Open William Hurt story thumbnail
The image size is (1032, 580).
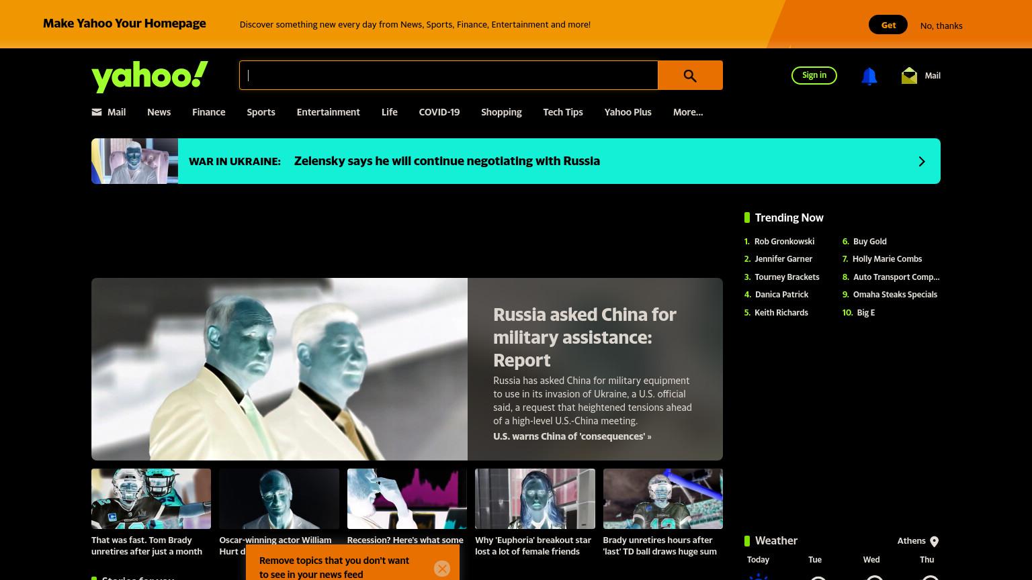click(279, 499)
